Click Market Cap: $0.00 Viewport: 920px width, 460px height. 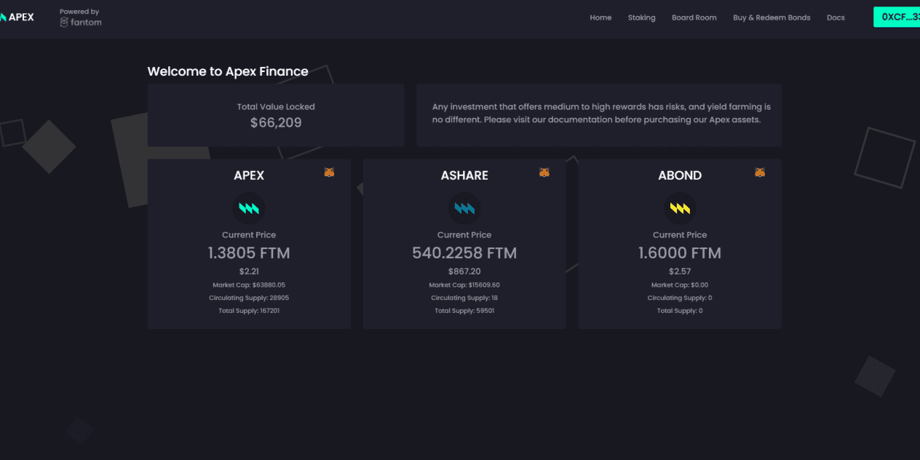click(x=680, y=285)
